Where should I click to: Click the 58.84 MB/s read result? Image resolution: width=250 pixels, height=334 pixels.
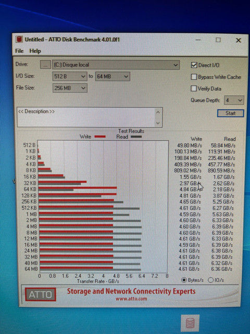[x=223, y=146]
